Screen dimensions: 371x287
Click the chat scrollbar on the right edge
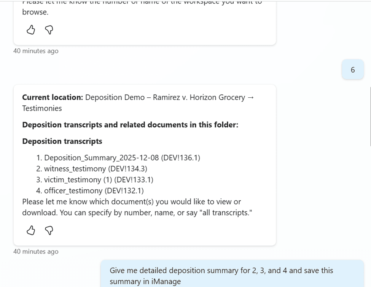pyautogui.click(x=370, y=116)
